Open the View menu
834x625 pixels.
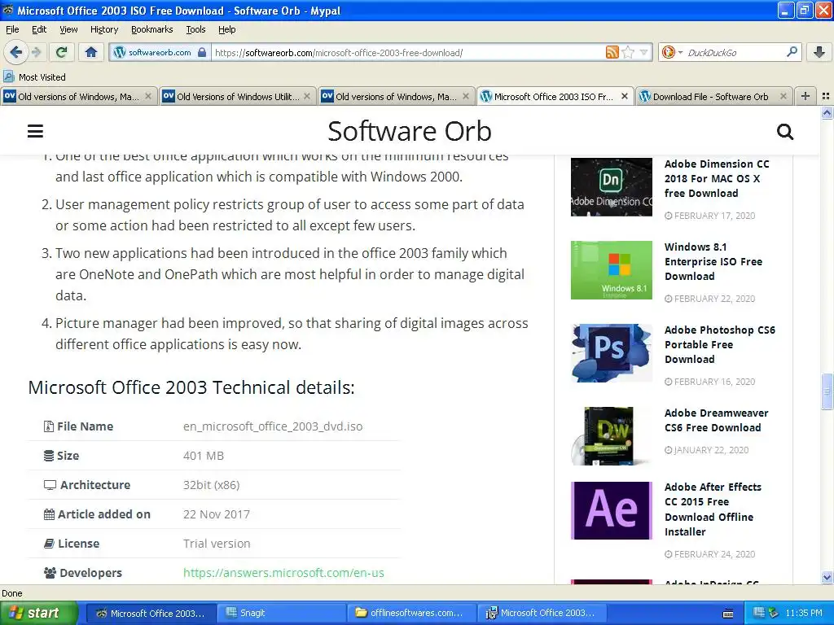pyautogui.click(x=68, y=29)
